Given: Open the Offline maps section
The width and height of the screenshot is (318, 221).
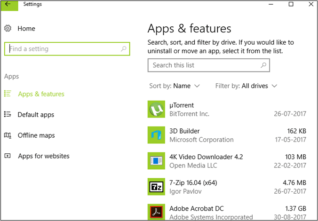Looking at the screenshot, I should click(x=36, y=135).
